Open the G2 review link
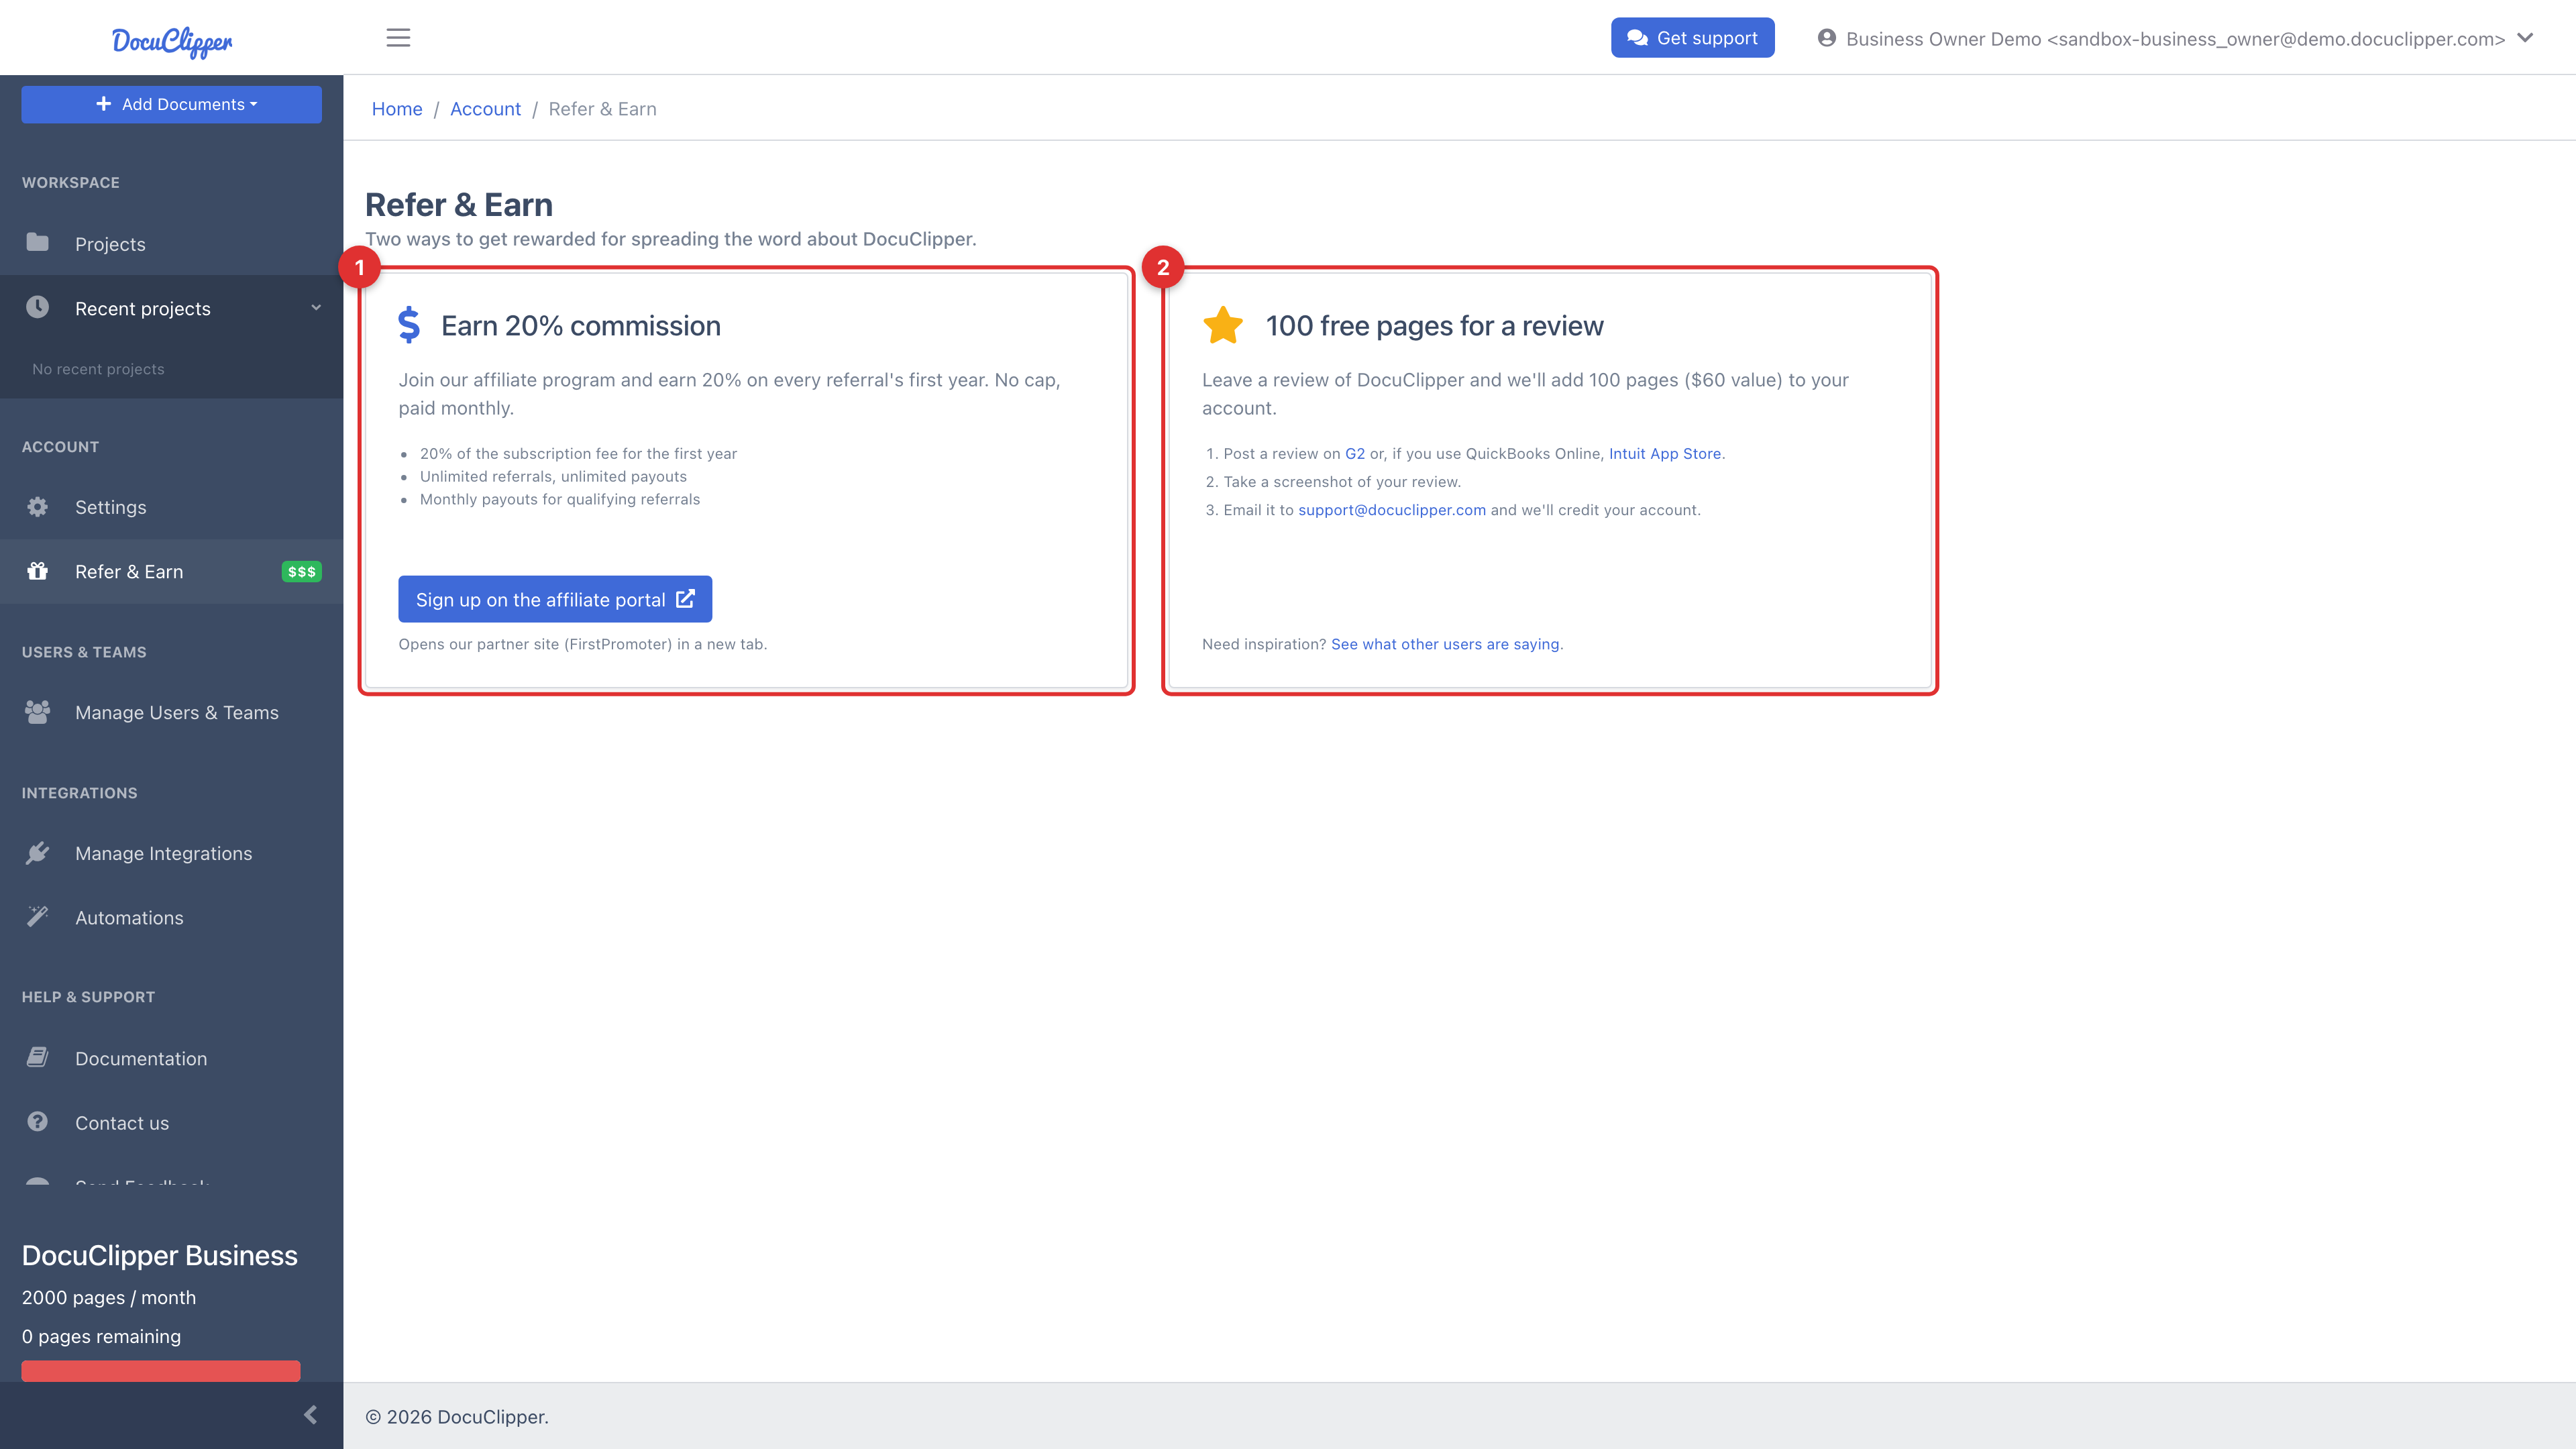This screenshot has height=1449, width=2576. pos(1355,454)
